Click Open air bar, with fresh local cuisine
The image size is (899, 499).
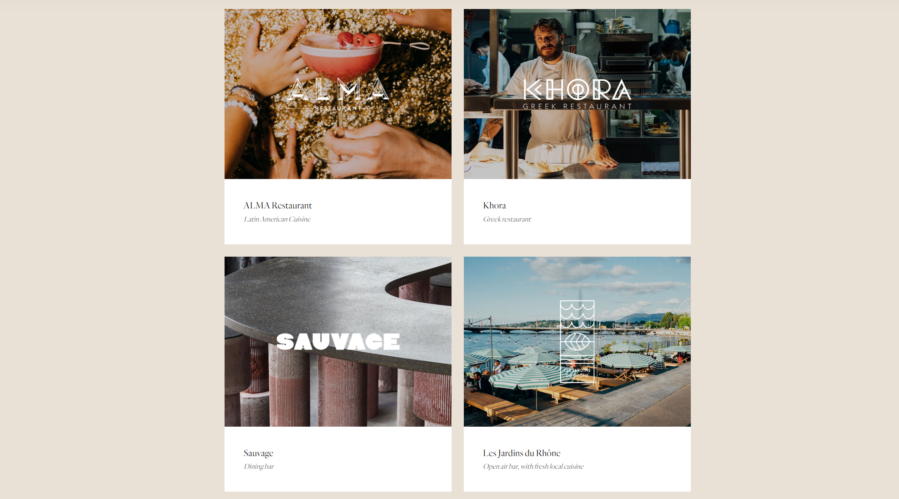point(533,466)
